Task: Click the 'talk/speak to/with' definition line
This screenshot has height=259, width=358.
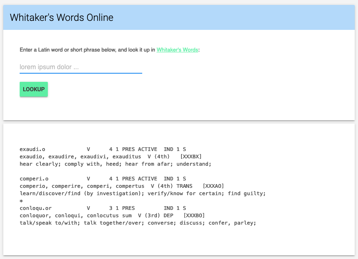Action: 137,223
